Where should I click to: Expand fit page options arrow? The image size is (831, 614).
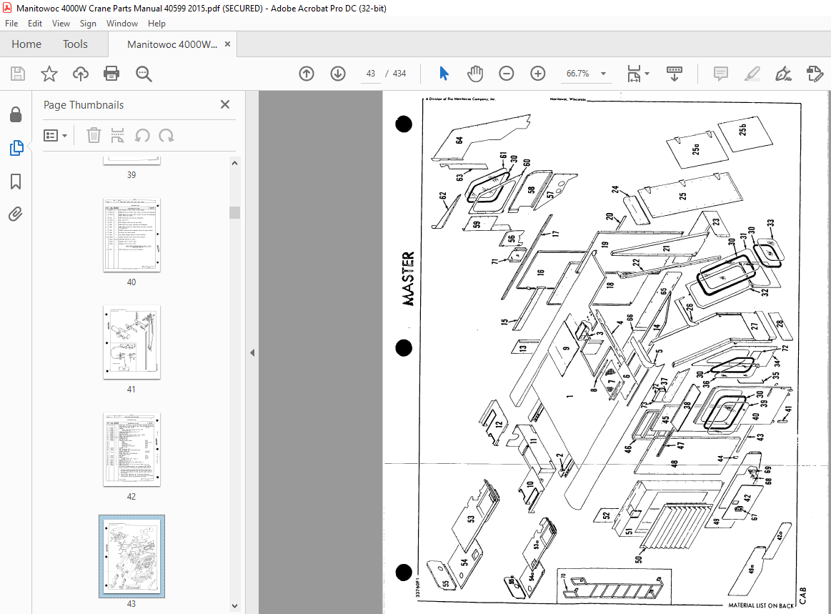(647, 74)
